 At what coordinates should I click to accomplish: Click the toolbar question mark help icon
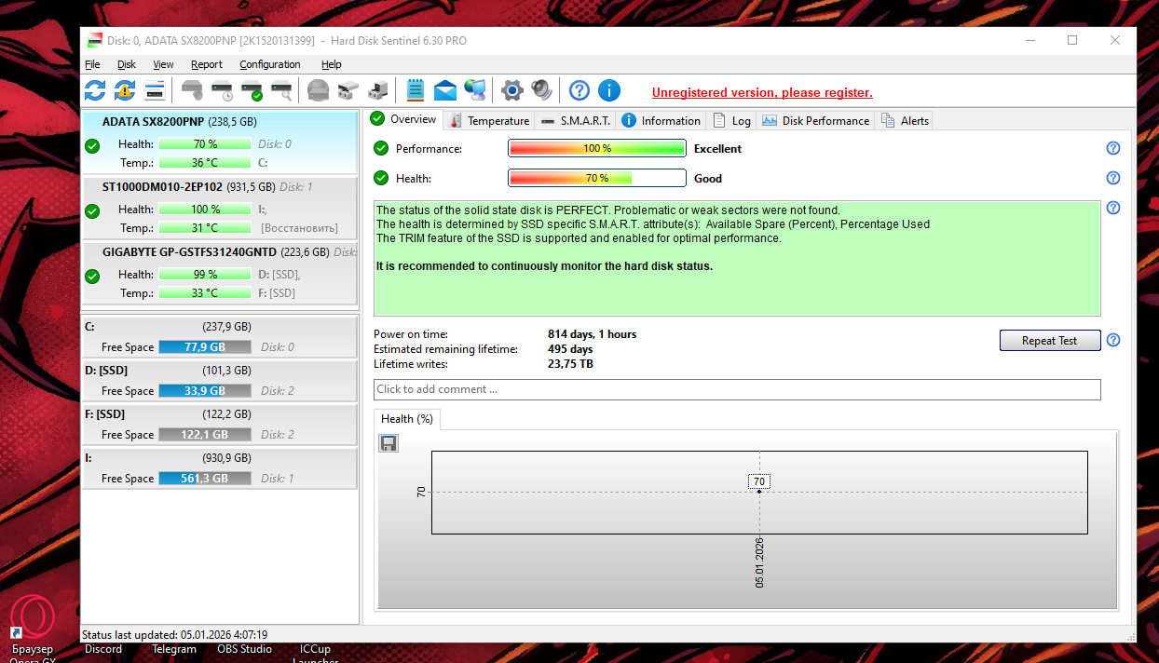[x=579, y=90]
